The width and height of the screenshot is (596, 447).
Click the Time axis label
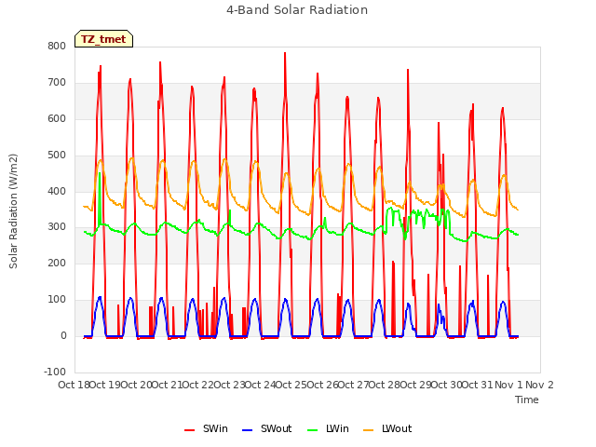point(527,400)
